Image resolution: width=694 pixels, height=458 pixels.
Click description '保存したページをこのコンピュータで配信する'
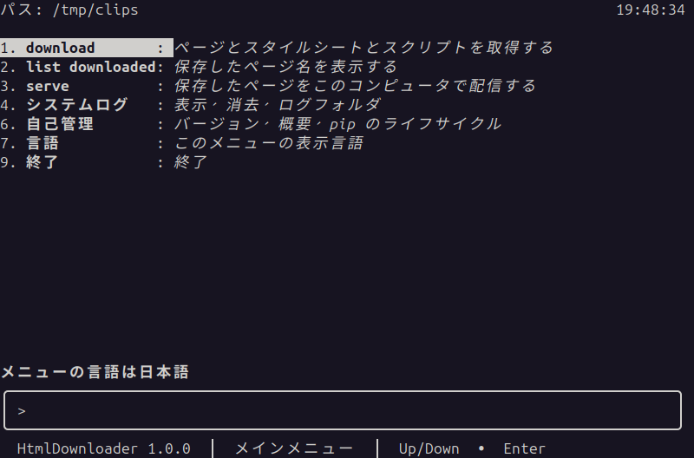(x=355, y=86)
